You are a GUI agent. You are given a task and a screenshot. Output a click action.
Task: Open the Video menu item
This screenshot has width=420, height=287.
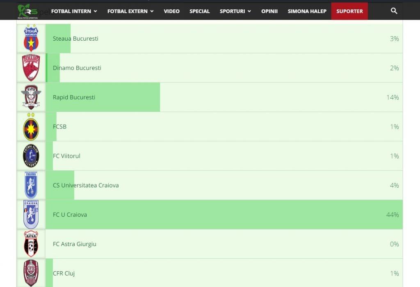click(x=172, y=11)
